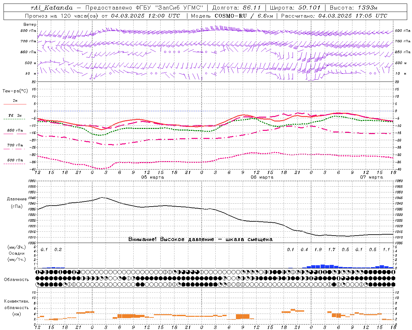Click the model name COSMO-RU / 6.6км
This screenshot has height=330, width=412.
click(x=244, y=16)
